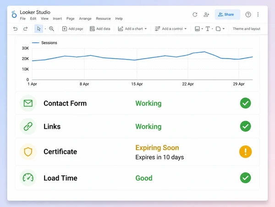This screenshot has width=275, height=207.
Task: Insert an image using the image icon
Action: pos(197,29)
